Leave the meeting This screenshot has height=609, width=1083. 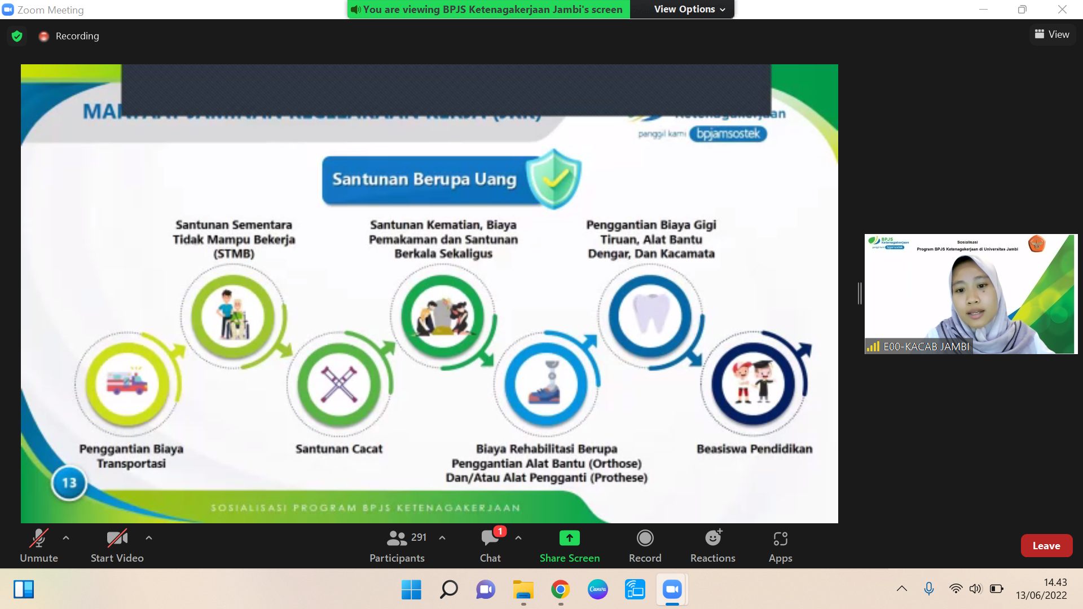pyautogui.click(x=1046, y=545)
